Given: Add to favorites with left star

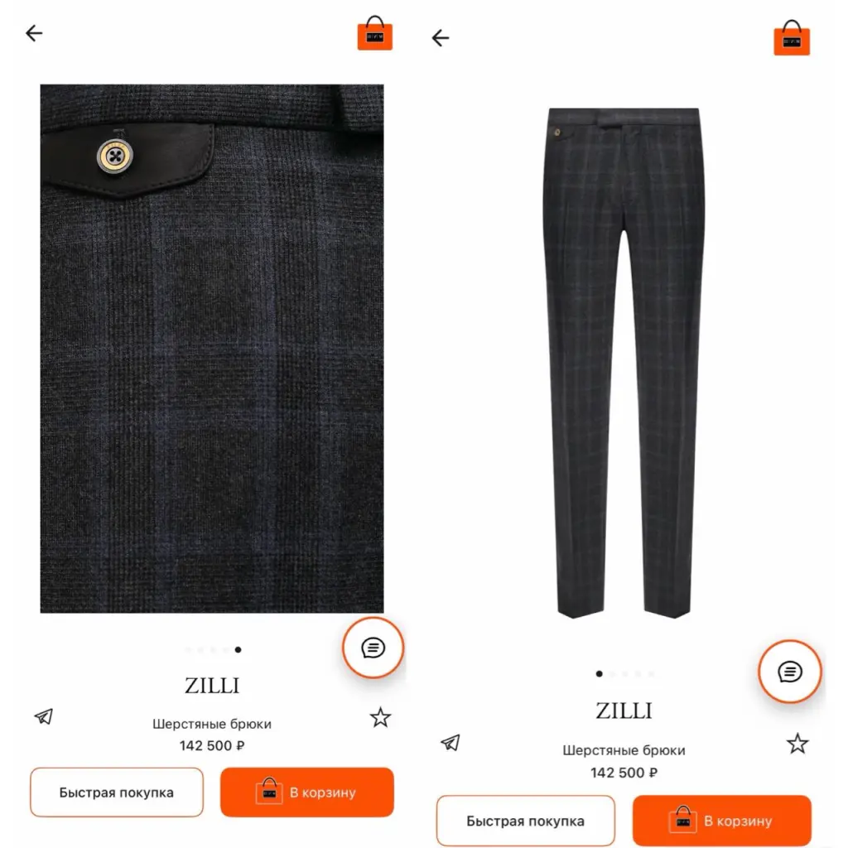Looking at the screenshot, I should point(381,718).
